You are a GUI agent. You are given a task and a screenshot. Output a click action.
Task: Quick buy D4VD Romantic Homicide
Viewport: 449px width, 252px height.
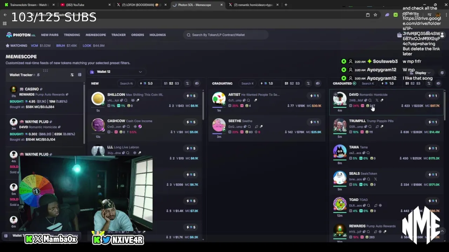click(x=433, y=96)
